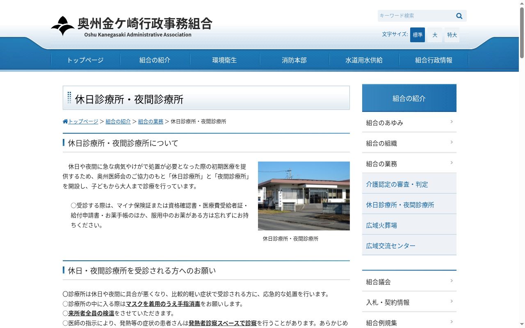Image resolution: width=525 pixels, height=328 pixels.
Task: Expand 組合の組織 sidebar arrow
Action: pos(452,142)
